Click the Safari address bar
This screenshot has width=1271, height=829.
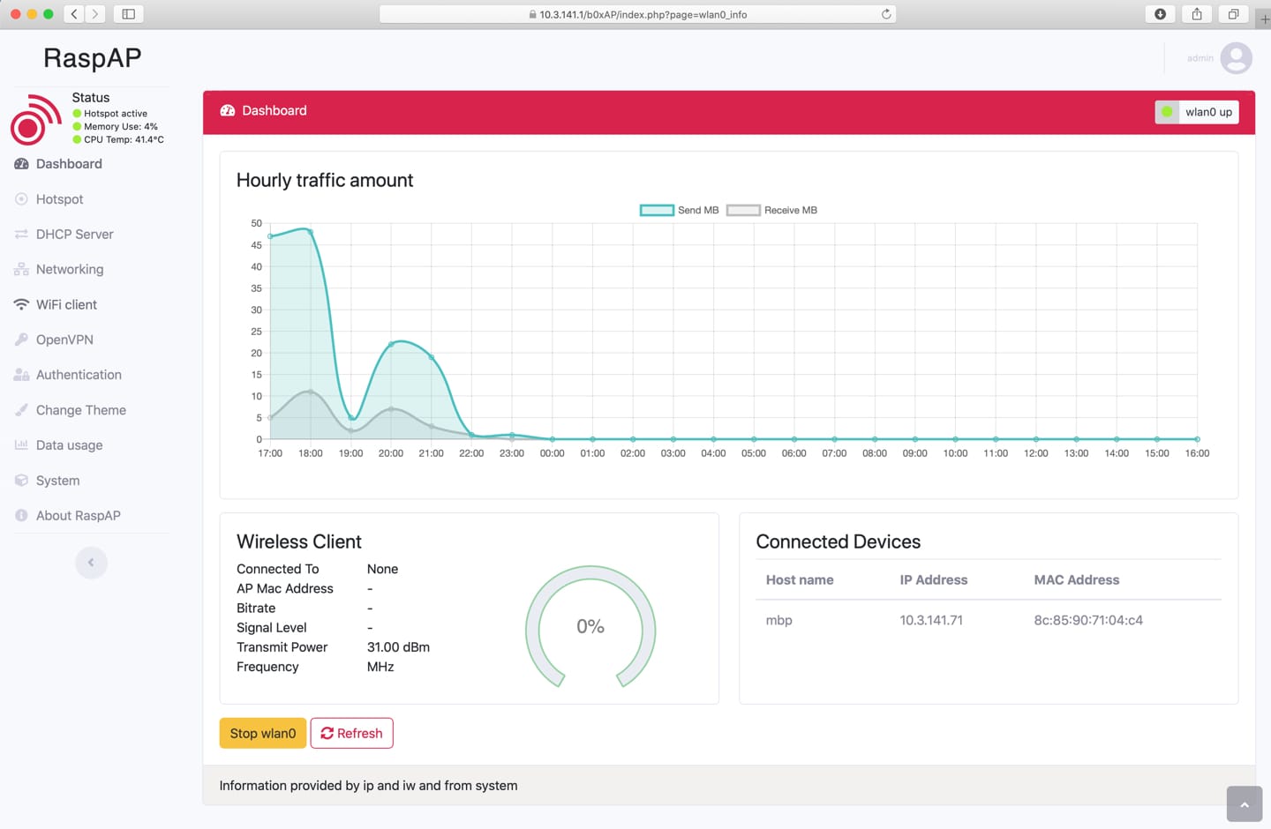pyautogui.click(x=637, y=14)
